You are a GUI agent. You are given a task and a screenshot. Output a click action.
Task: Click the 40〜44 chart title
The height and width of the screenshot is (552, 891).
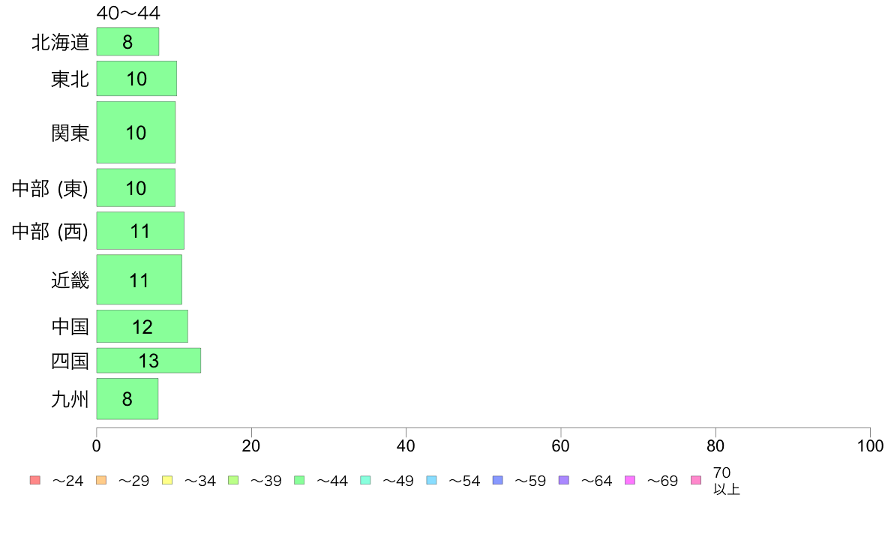pyautogui.click(x=128, y=13)
